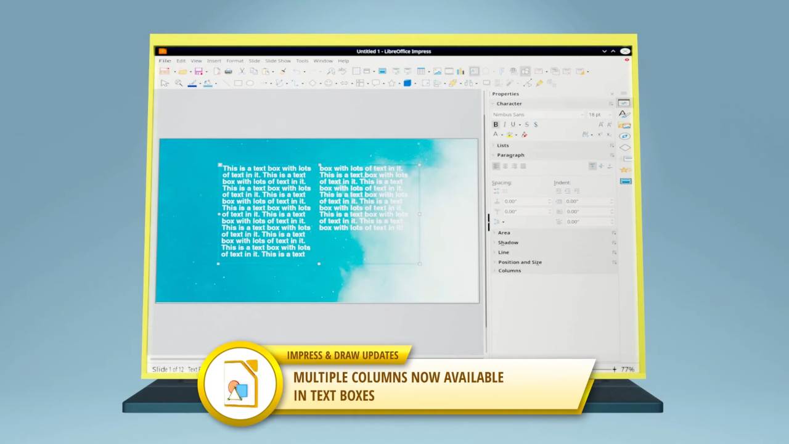The image size is (789, 444).
Task: Click the Open folder icon
Action: [x=183, y=72]
